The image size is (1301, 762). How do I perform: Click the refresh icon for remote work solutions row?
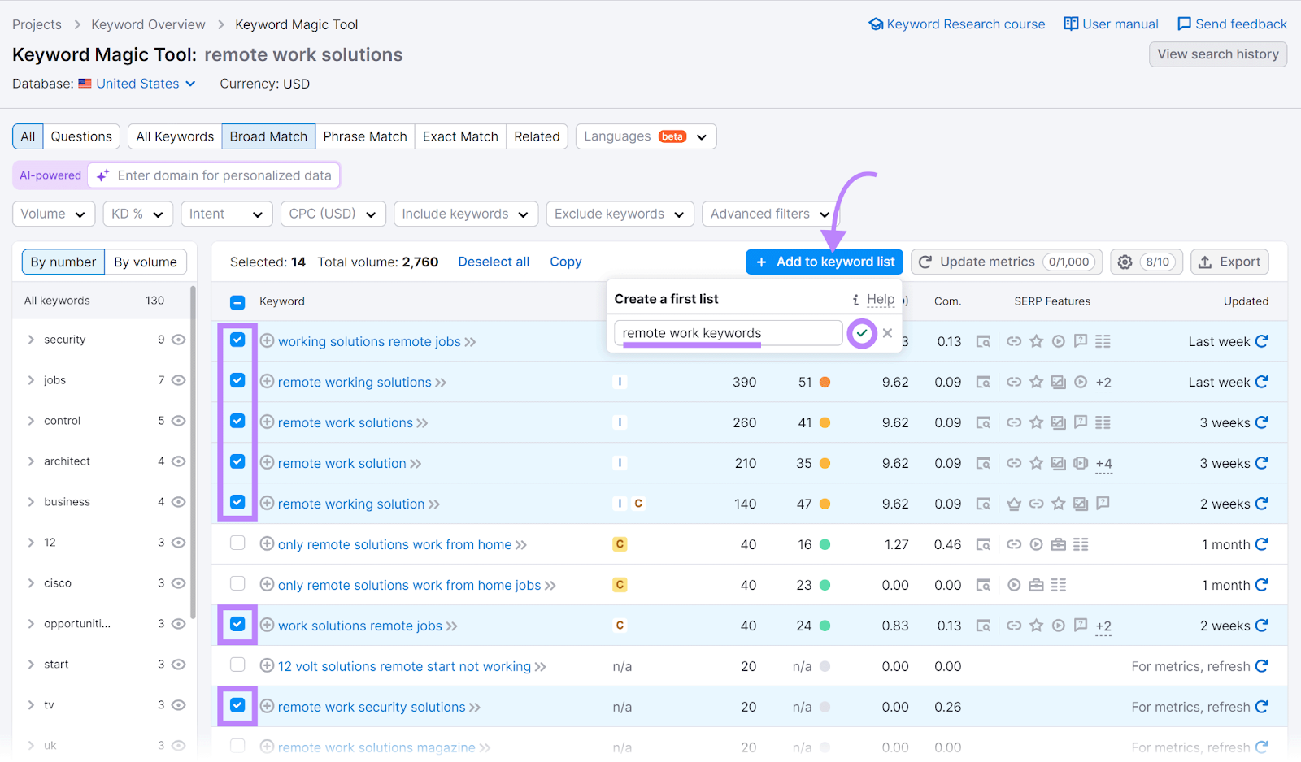pos(1262,422)
